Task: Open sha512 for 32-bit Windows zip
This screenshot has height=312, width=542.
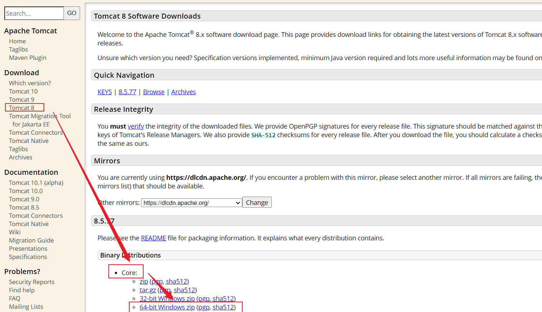Action: tap(223, 299)
